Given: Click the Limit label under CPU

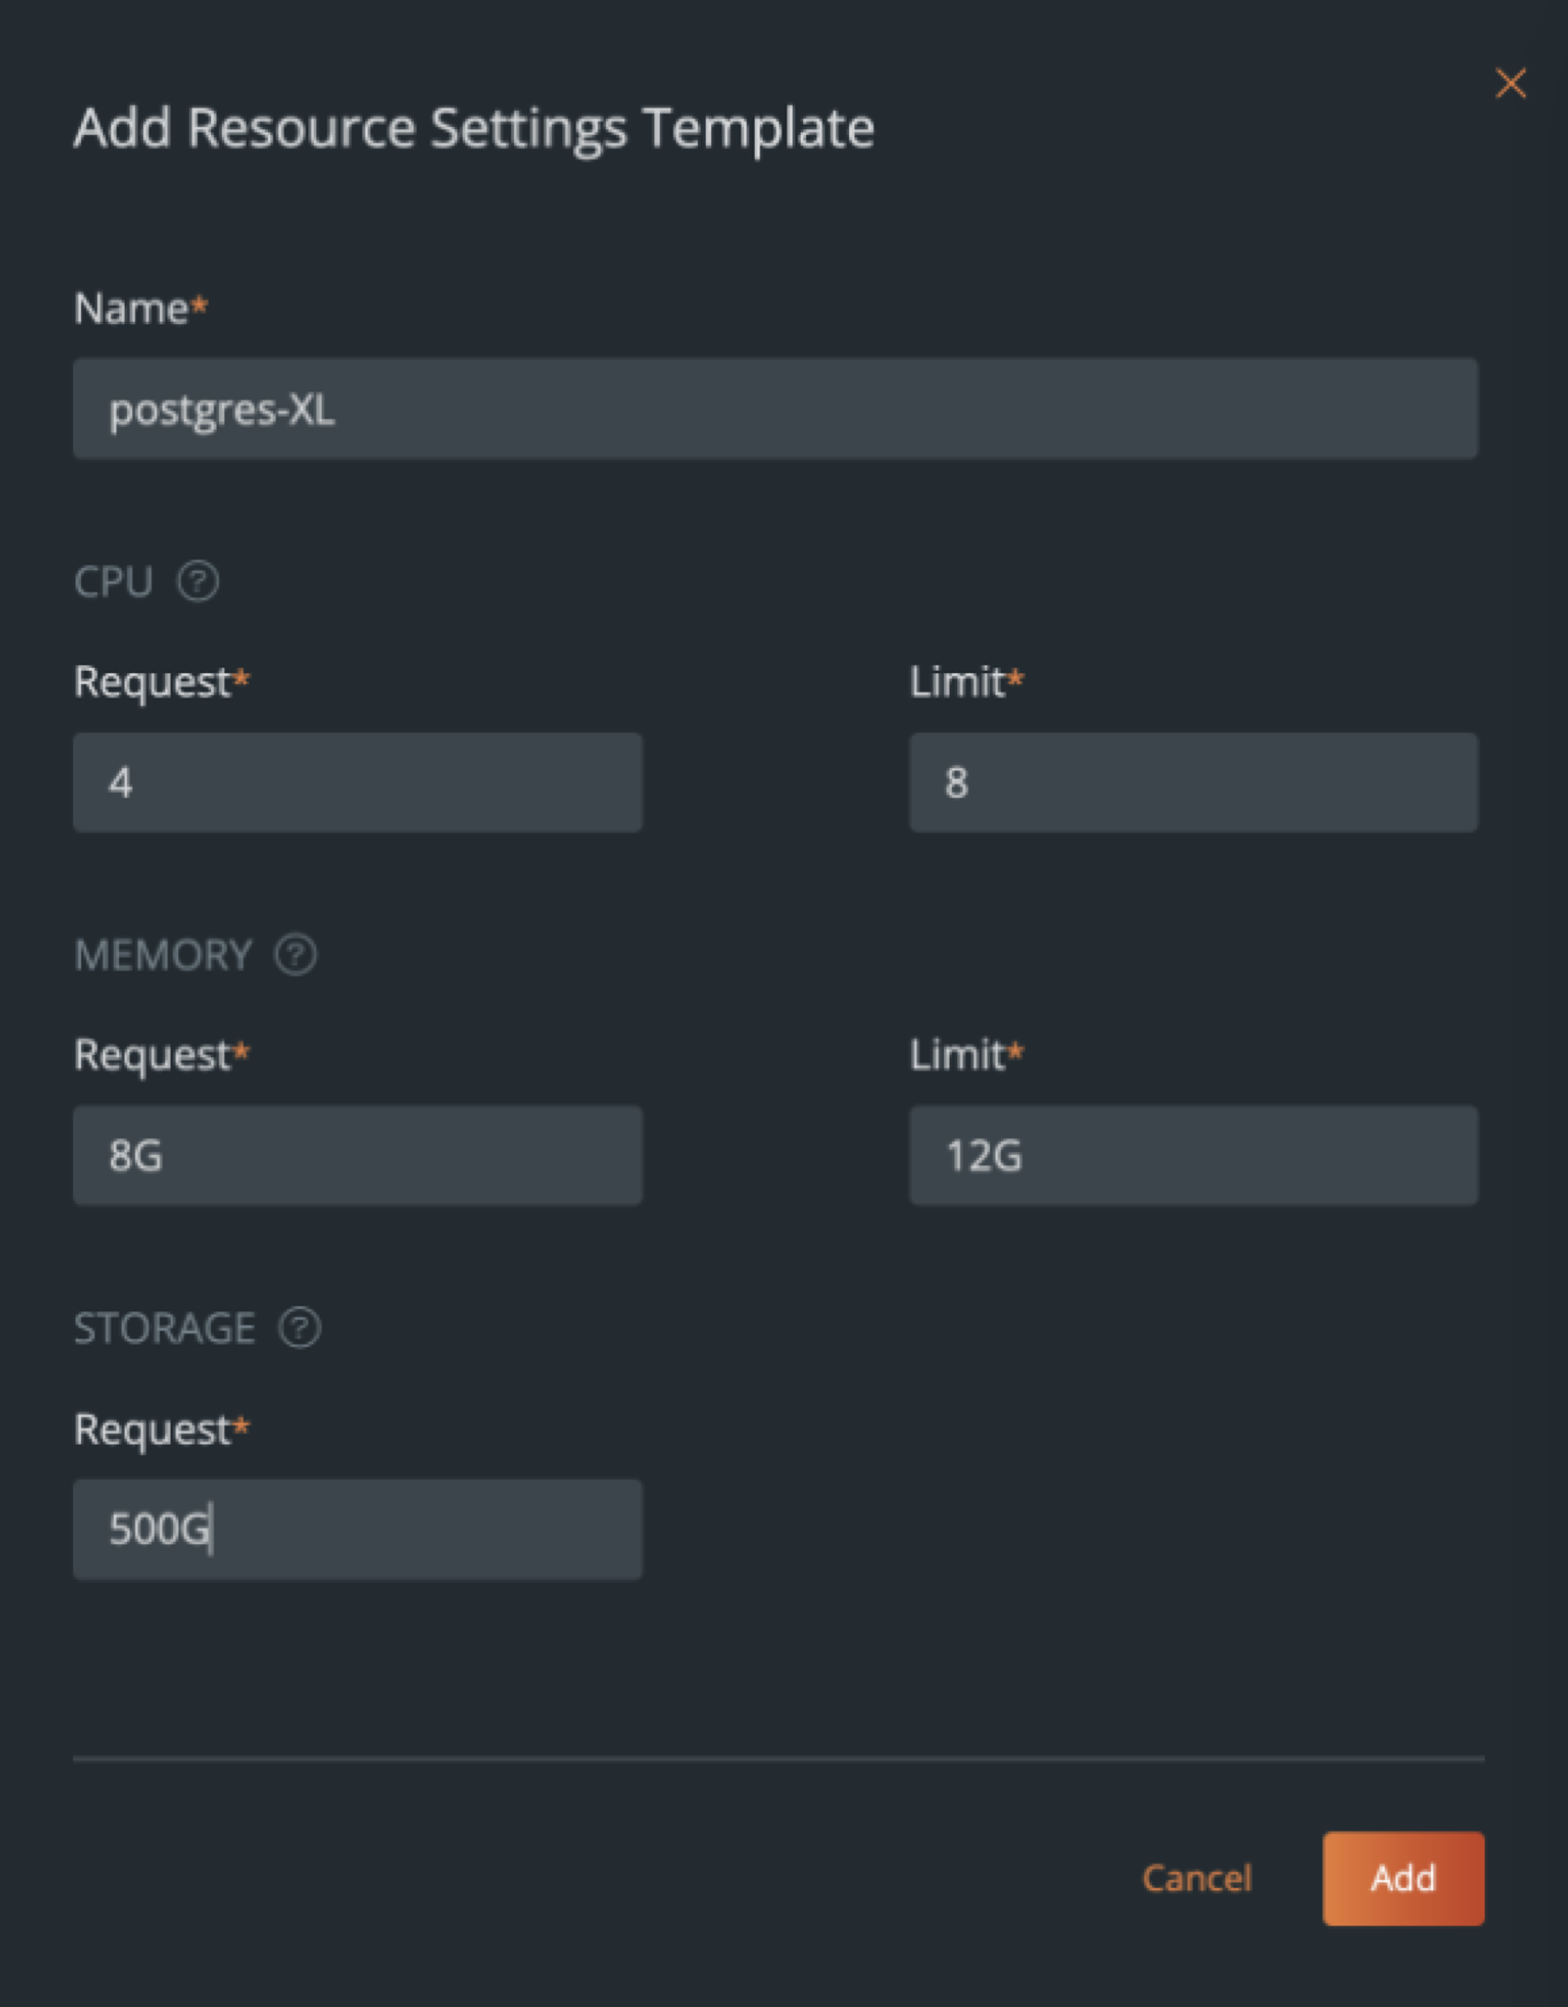Looking at the screenshot, I should pos(957,682).
